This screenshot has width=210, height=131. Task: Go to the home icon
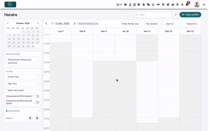(x=125, y=4)
